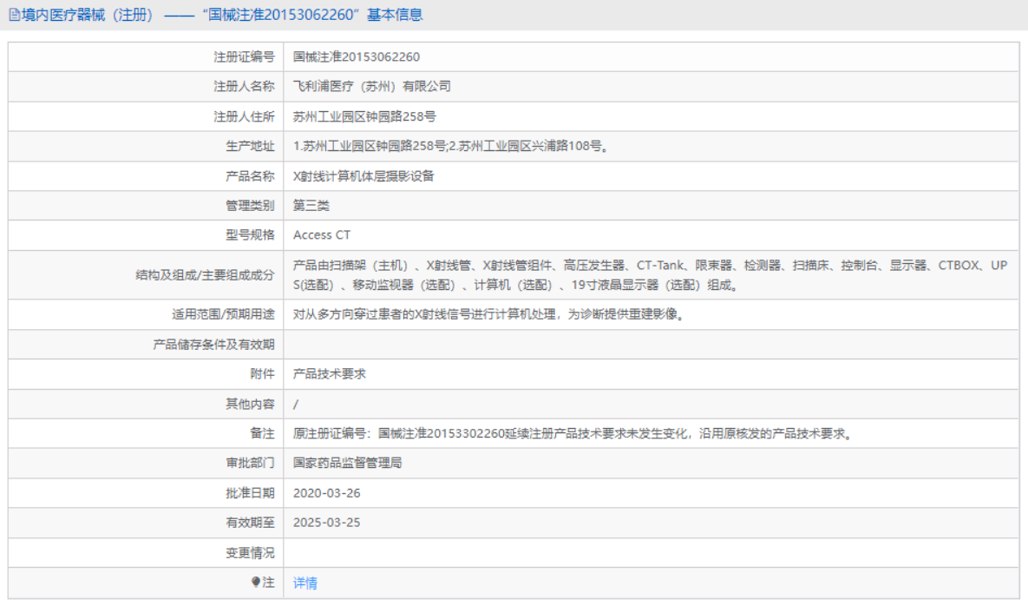Click the 产品储存条件及有效期 label
This screenshot has height=606, width=1028.
tap(213, 345)
